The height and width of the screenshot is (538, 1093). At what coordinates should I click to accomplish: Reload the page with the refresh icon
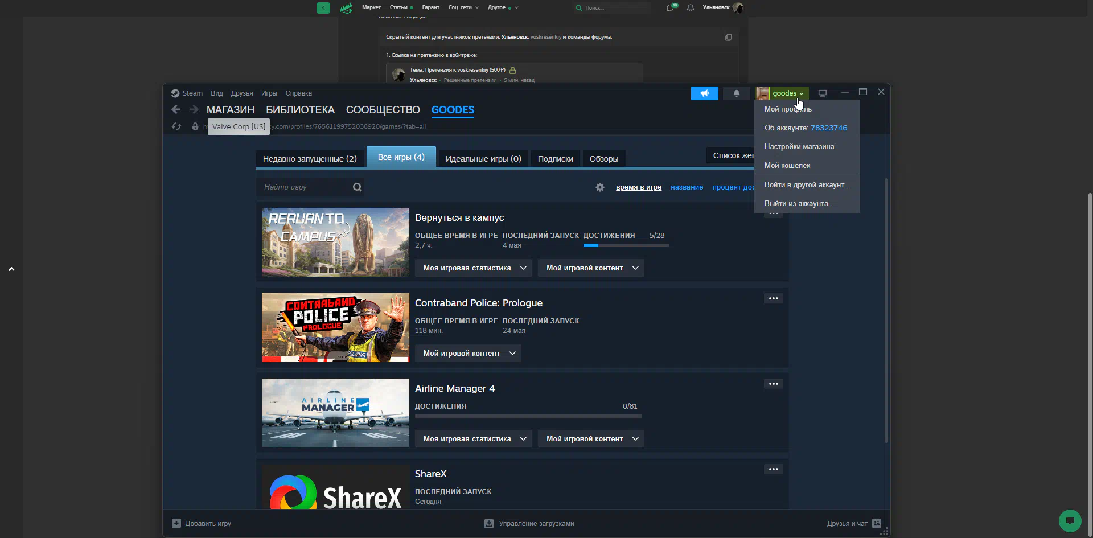pyautogui.click(x=176, y=126)
